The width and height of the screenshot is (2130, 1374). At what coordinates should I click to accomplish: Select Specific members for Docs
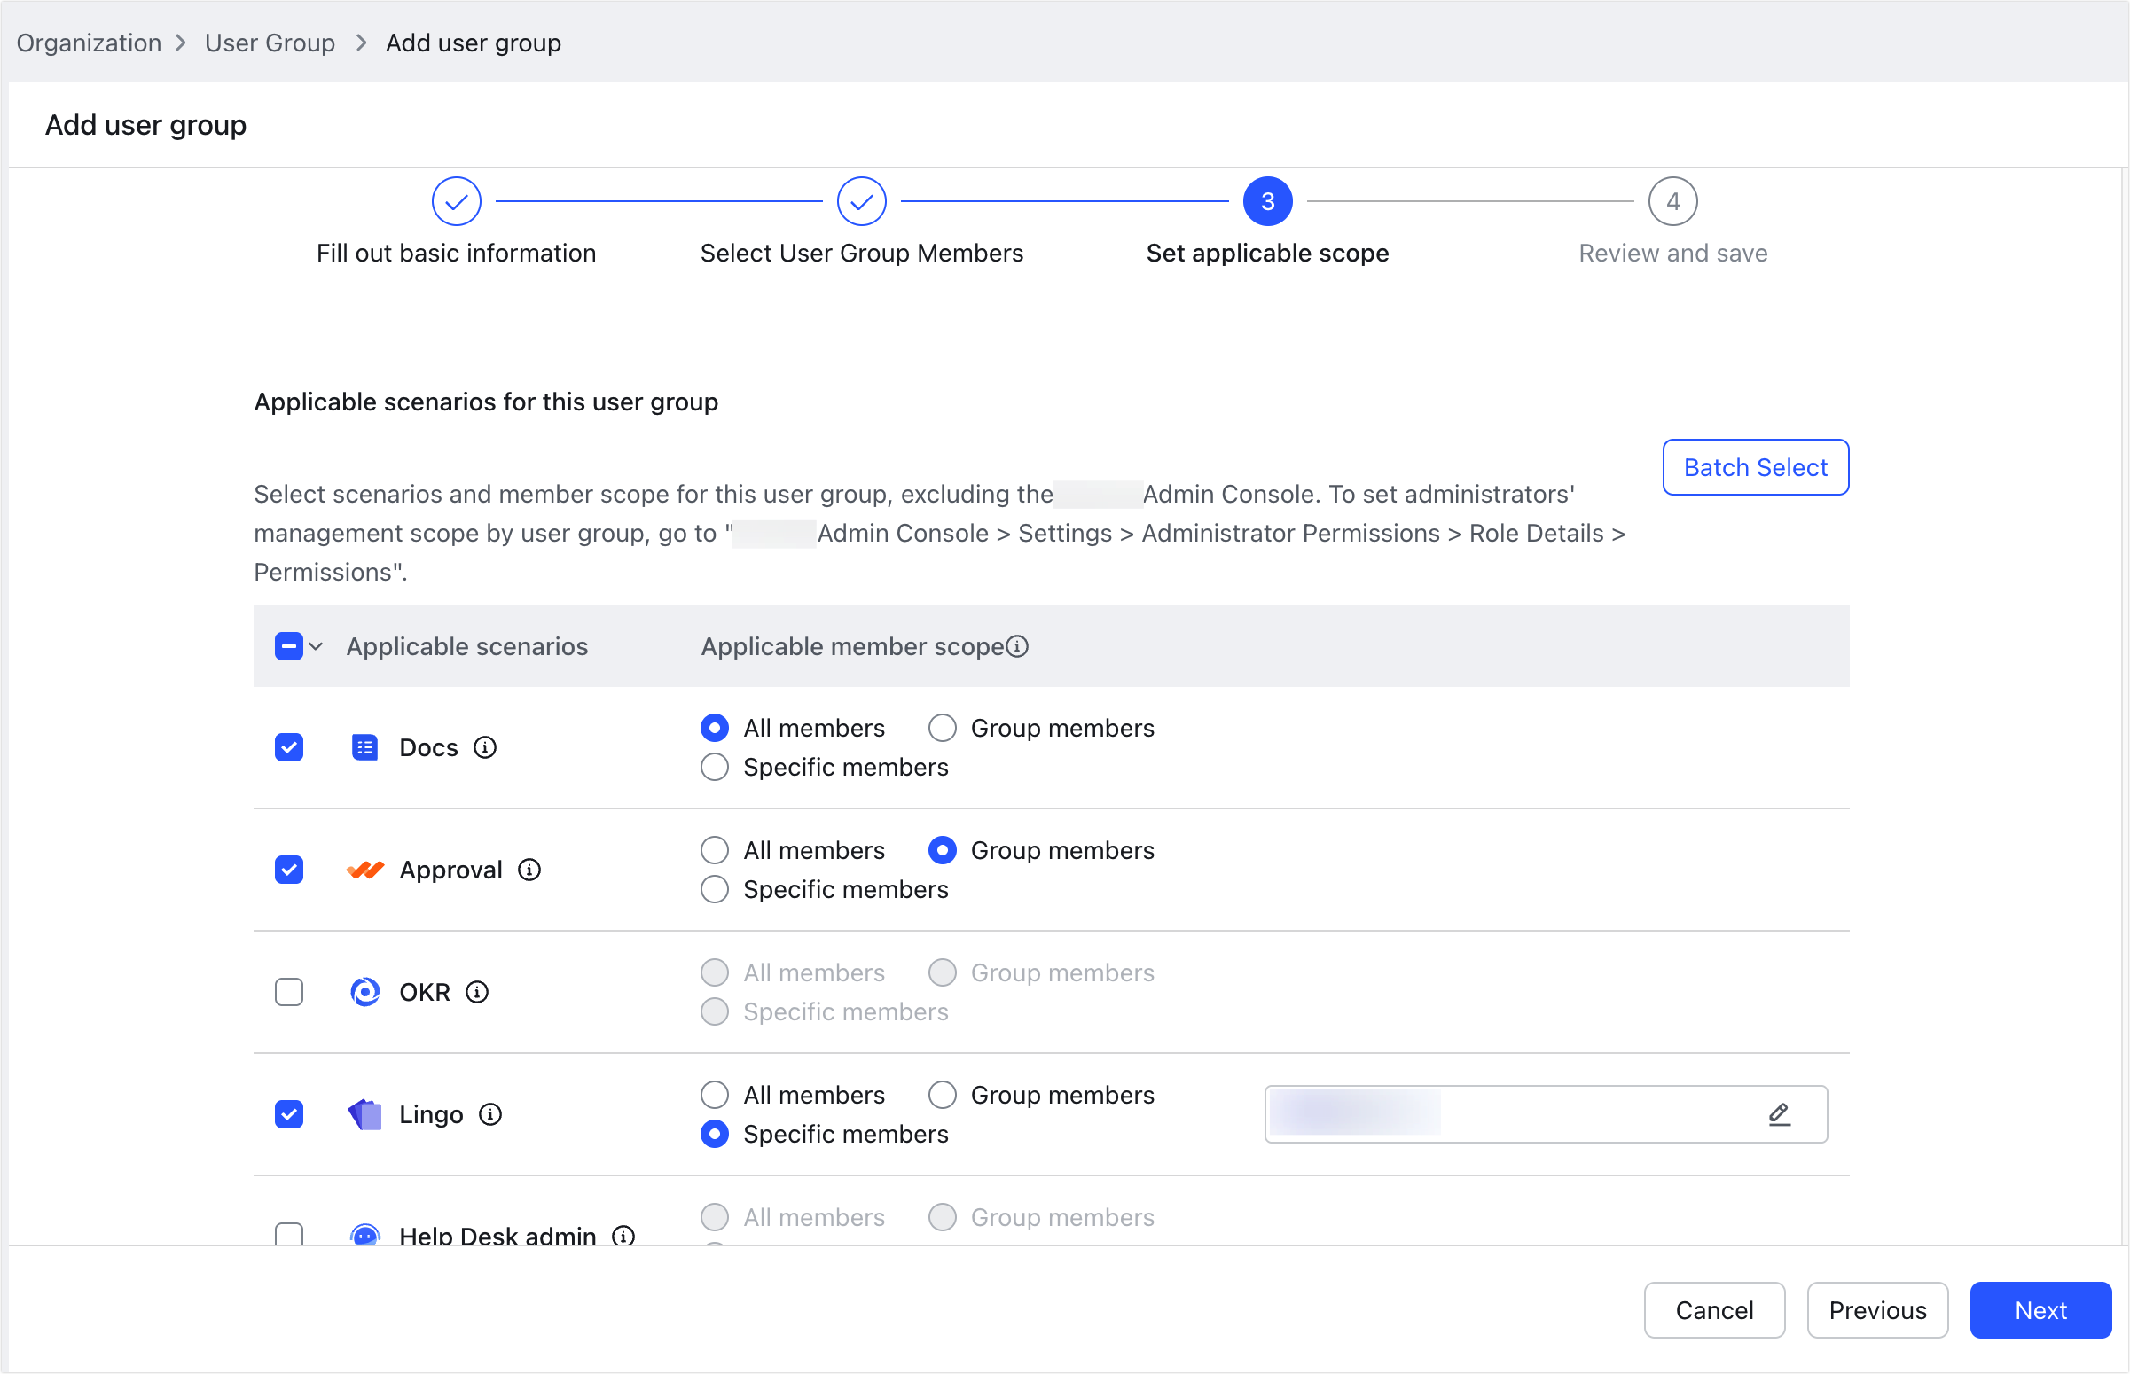714,768
